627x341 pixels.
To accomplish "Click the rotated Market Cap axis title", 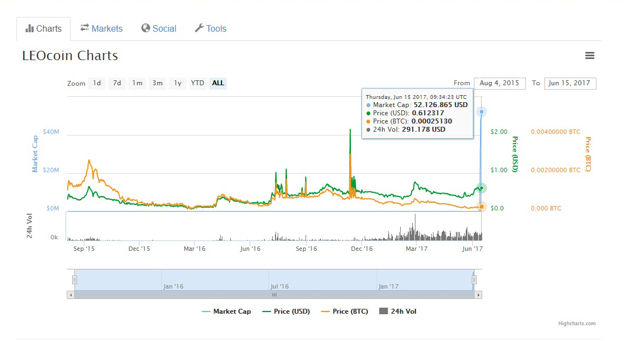I will tap(35, 154).
